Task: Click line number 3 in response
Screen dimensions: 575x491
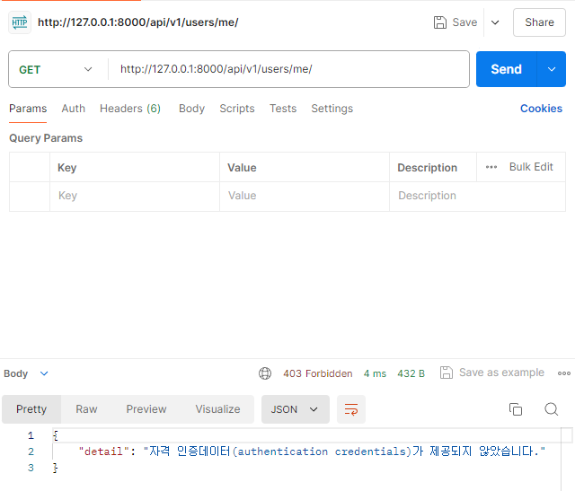Action: (x=31, y=468)
